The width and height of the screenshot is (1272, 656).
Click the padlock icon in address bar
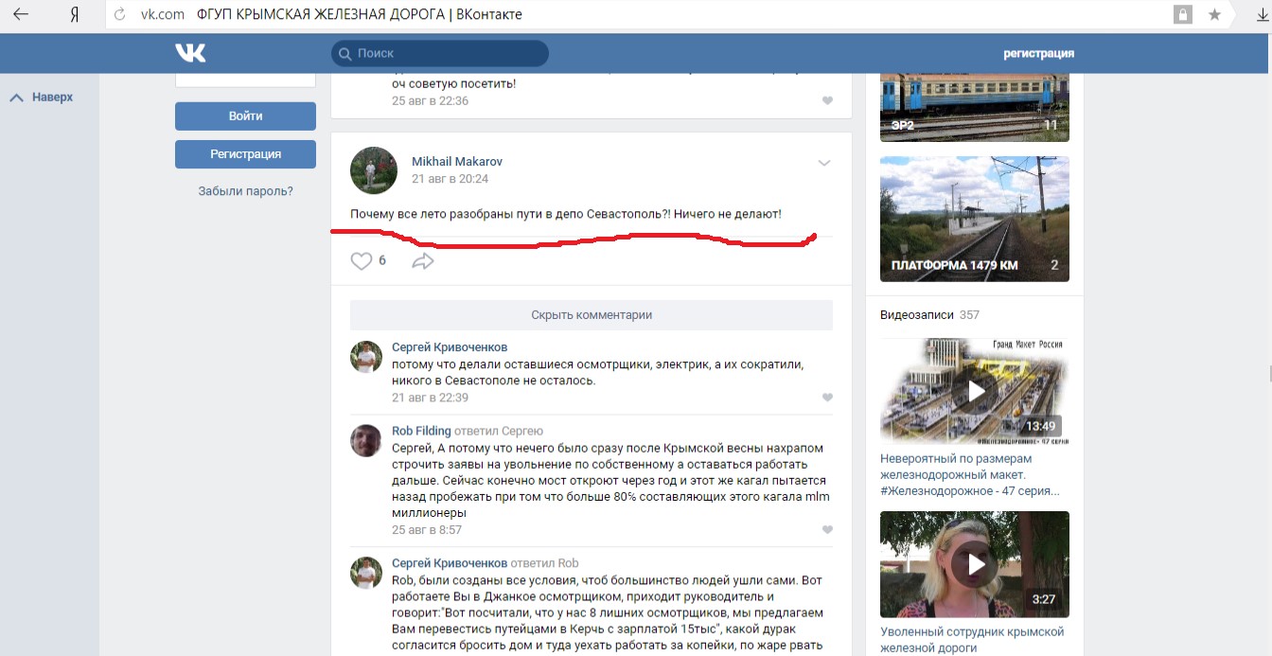point(1182,14)
